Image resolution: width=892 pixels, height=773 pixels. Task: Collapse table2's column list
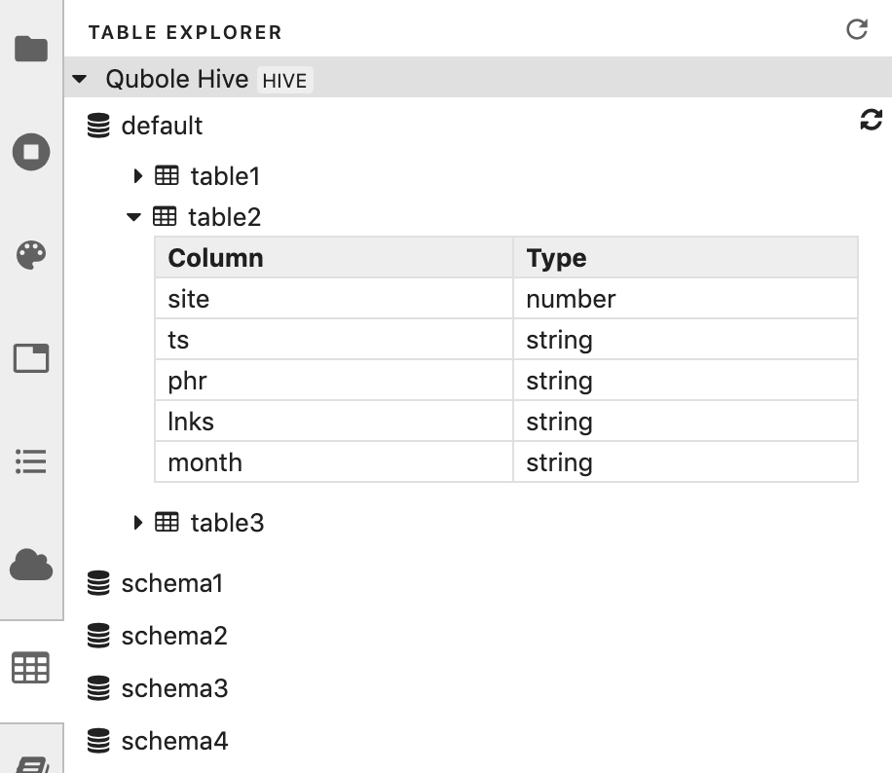point(132,216)
